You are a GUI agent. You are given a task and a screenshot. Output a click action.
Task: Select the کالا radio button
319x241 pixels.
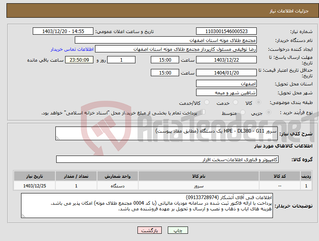click(x=258, y=102)
